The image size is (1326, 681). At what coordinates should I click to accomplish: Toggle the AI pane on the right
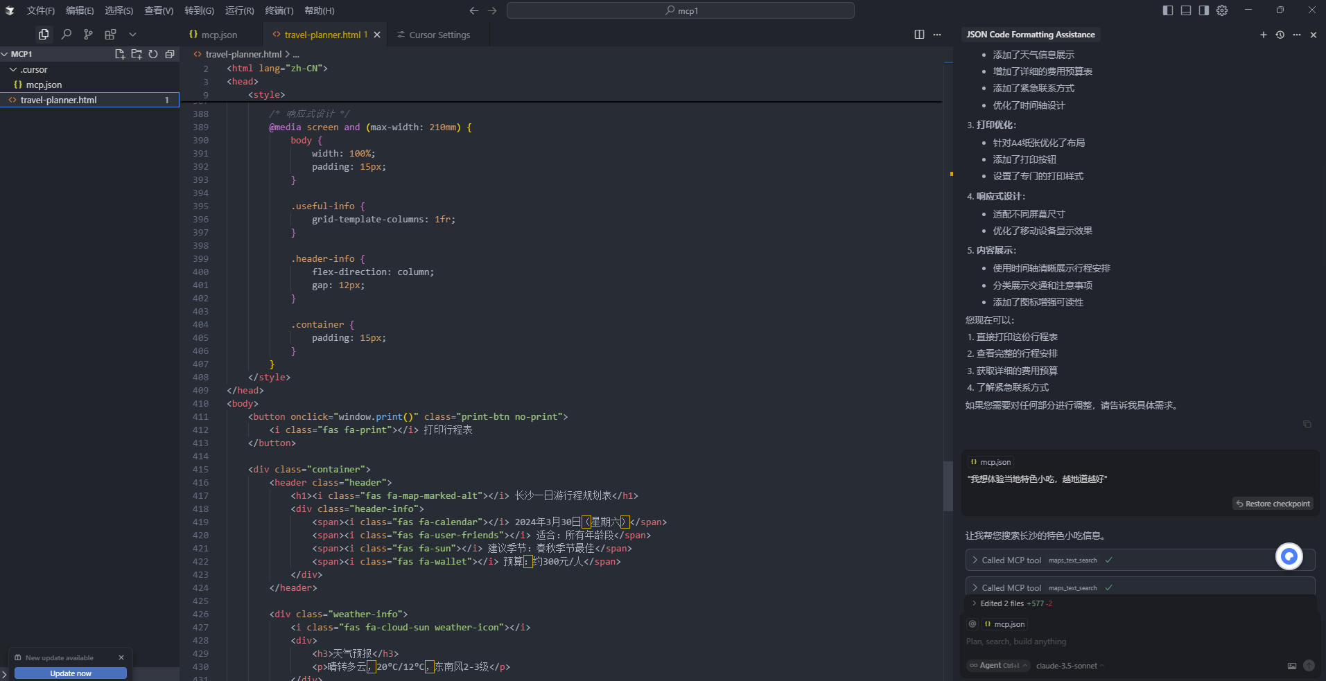[1204, 10]
